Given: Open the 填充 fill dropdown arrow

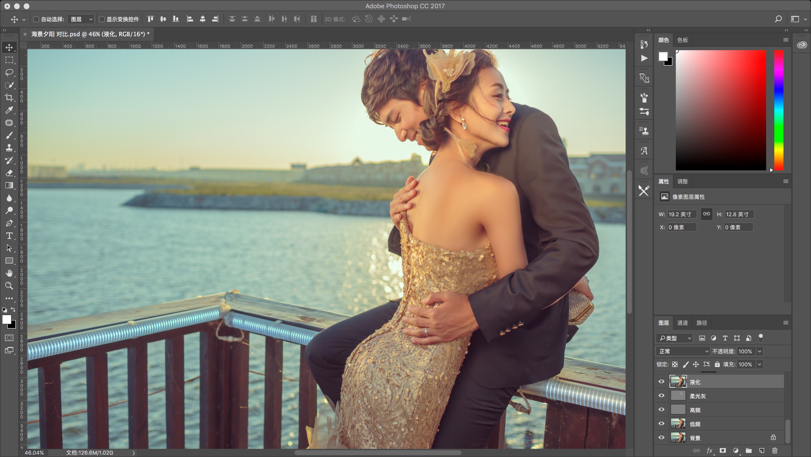Looking at the screenshot, I should (760, 365).
